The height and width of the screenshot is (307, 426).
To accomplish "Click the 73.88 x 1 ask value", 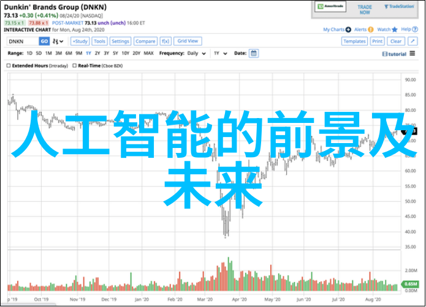I will tap(38, 23).
